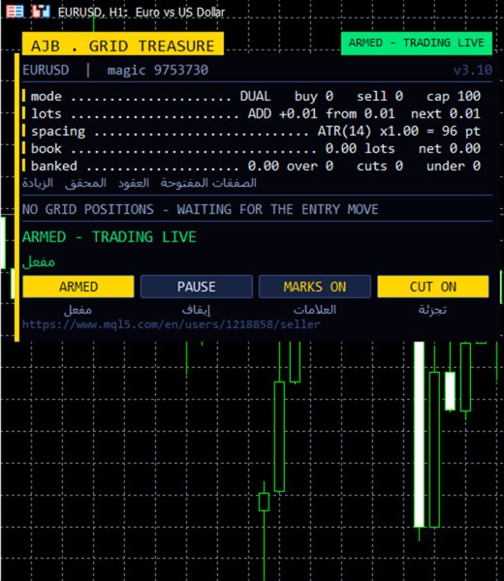
Task: Click Arabic label 'العقود'
Action: (134, 183)
